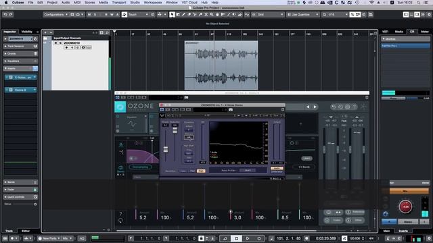Viewport: 433px width, 243px height.
Task: Click the Learn button in X-Noise plugin
Action: (248, 171)
